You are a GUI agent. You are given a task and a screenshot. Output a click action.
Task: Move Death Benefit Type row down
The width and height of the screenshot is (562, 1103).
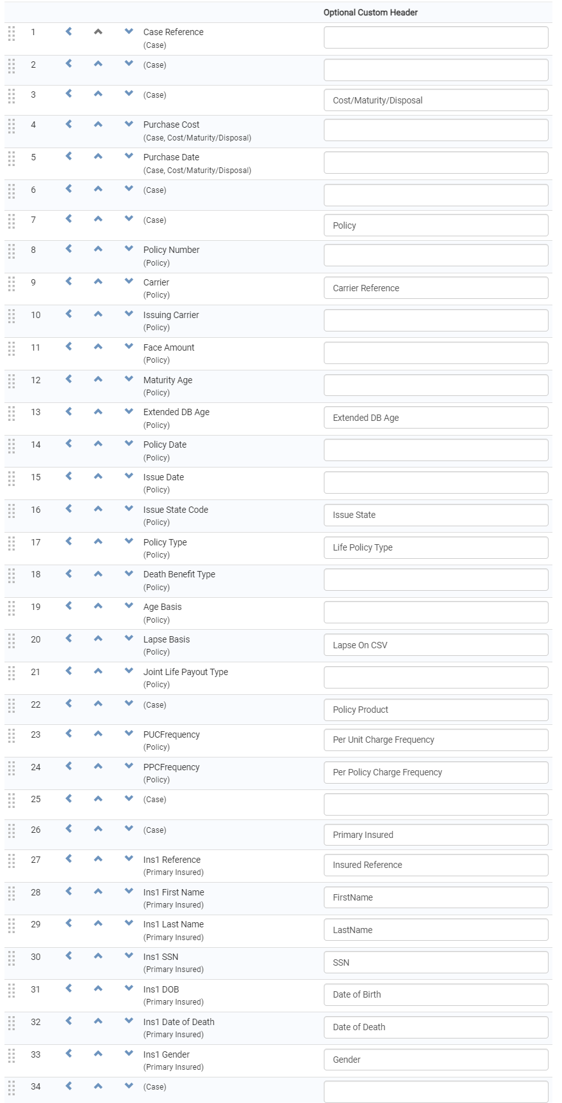[x=129, y=574]
